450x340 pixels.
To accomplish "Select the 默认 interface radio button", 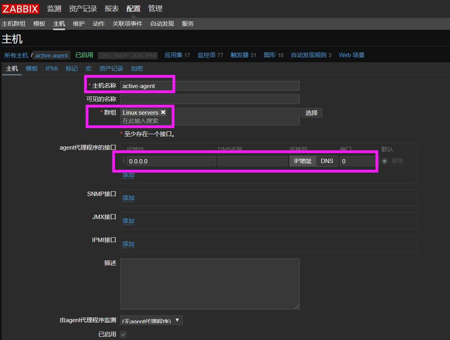I will coord(385,161).
